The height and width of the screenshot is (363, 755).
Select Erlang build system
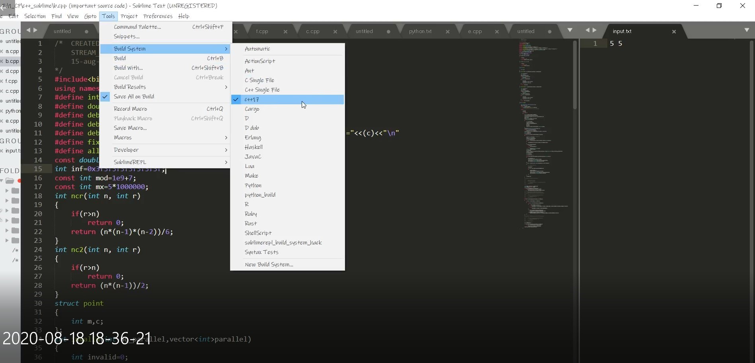click(x=287, y=137)
